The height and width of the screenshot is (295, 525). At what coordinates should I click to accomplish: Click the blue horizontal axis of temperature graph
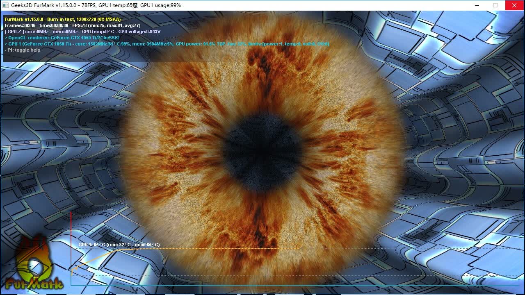(x=295, y=285)
